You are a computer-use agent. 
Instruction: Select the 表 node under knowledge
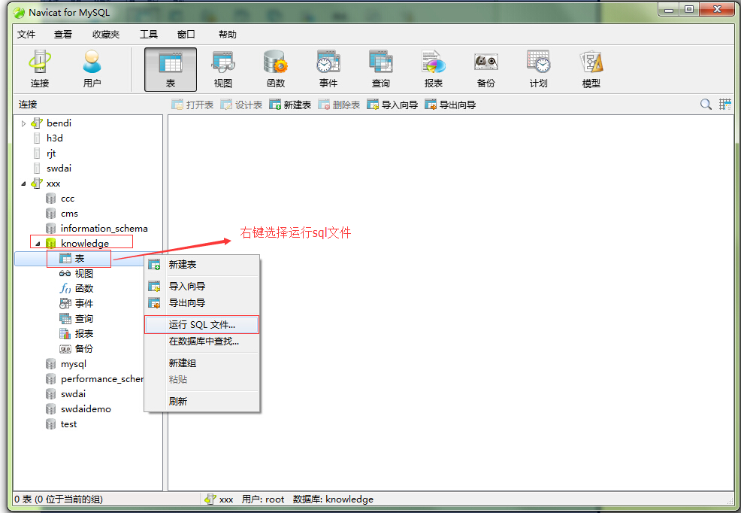click(x=80, y=259)
